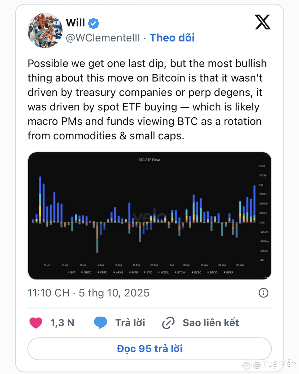
Task: Click the GBTC legend entry in chart
Action: point(87,272)
